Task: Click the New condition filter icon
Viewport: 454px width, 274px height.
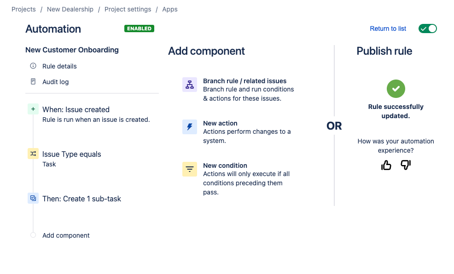Action: pos(190,169)
